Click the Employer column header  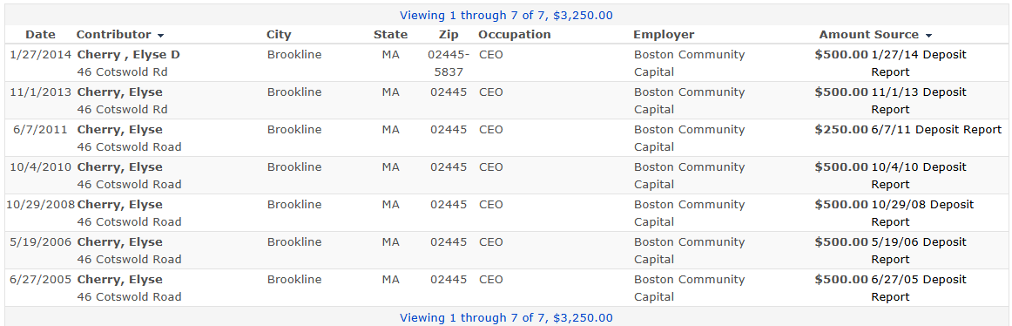tap(664, 35)
